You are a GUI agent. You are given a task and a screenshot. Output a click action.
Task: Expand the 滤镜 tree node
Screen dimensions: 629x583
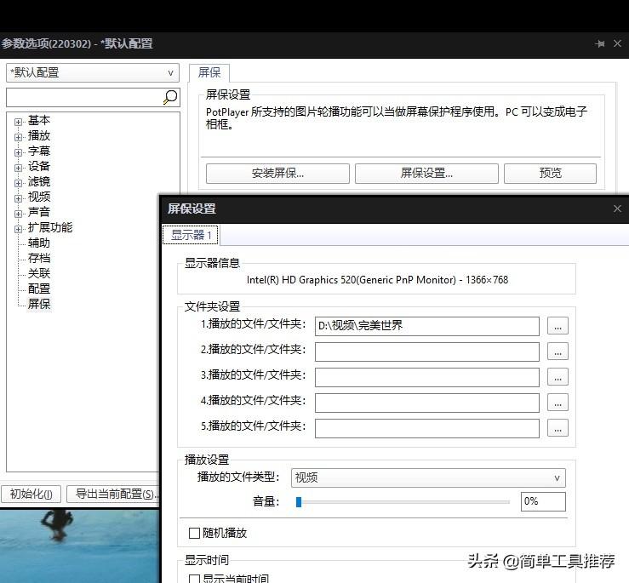pyautogui.click(x=18, y=183)
